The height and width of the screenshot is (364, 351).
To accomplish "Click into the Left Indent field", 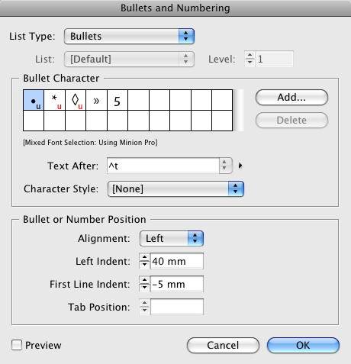I will [x=177, y=261].
